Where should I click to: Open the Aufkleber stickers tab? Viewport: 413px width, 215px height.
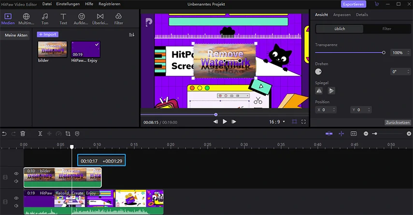[81, 19]
